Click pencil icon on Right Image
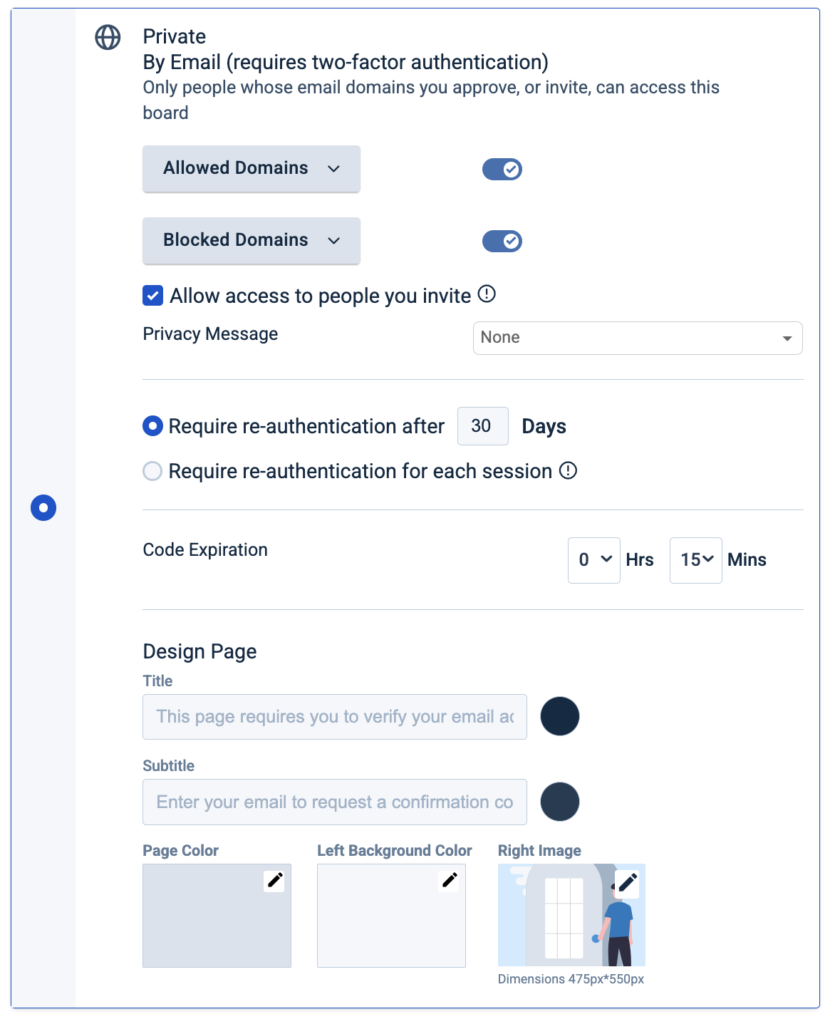 click(x=627, y=884)
